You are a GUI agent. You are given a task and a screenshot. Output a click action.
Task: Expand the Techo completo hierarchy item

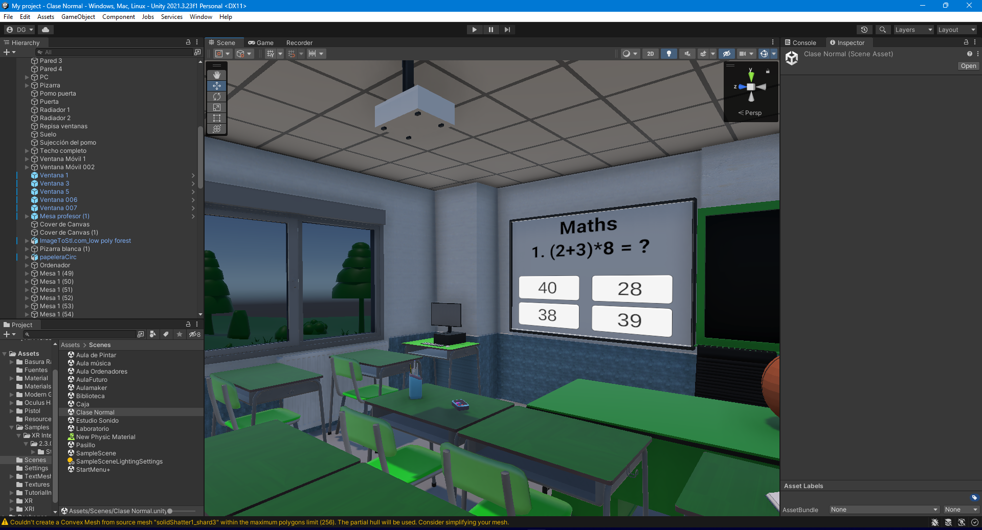coord(27,151)
